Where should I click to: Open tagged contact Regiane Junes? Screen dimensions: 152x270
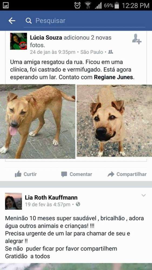pyautogui.click(x=114, y=77)
